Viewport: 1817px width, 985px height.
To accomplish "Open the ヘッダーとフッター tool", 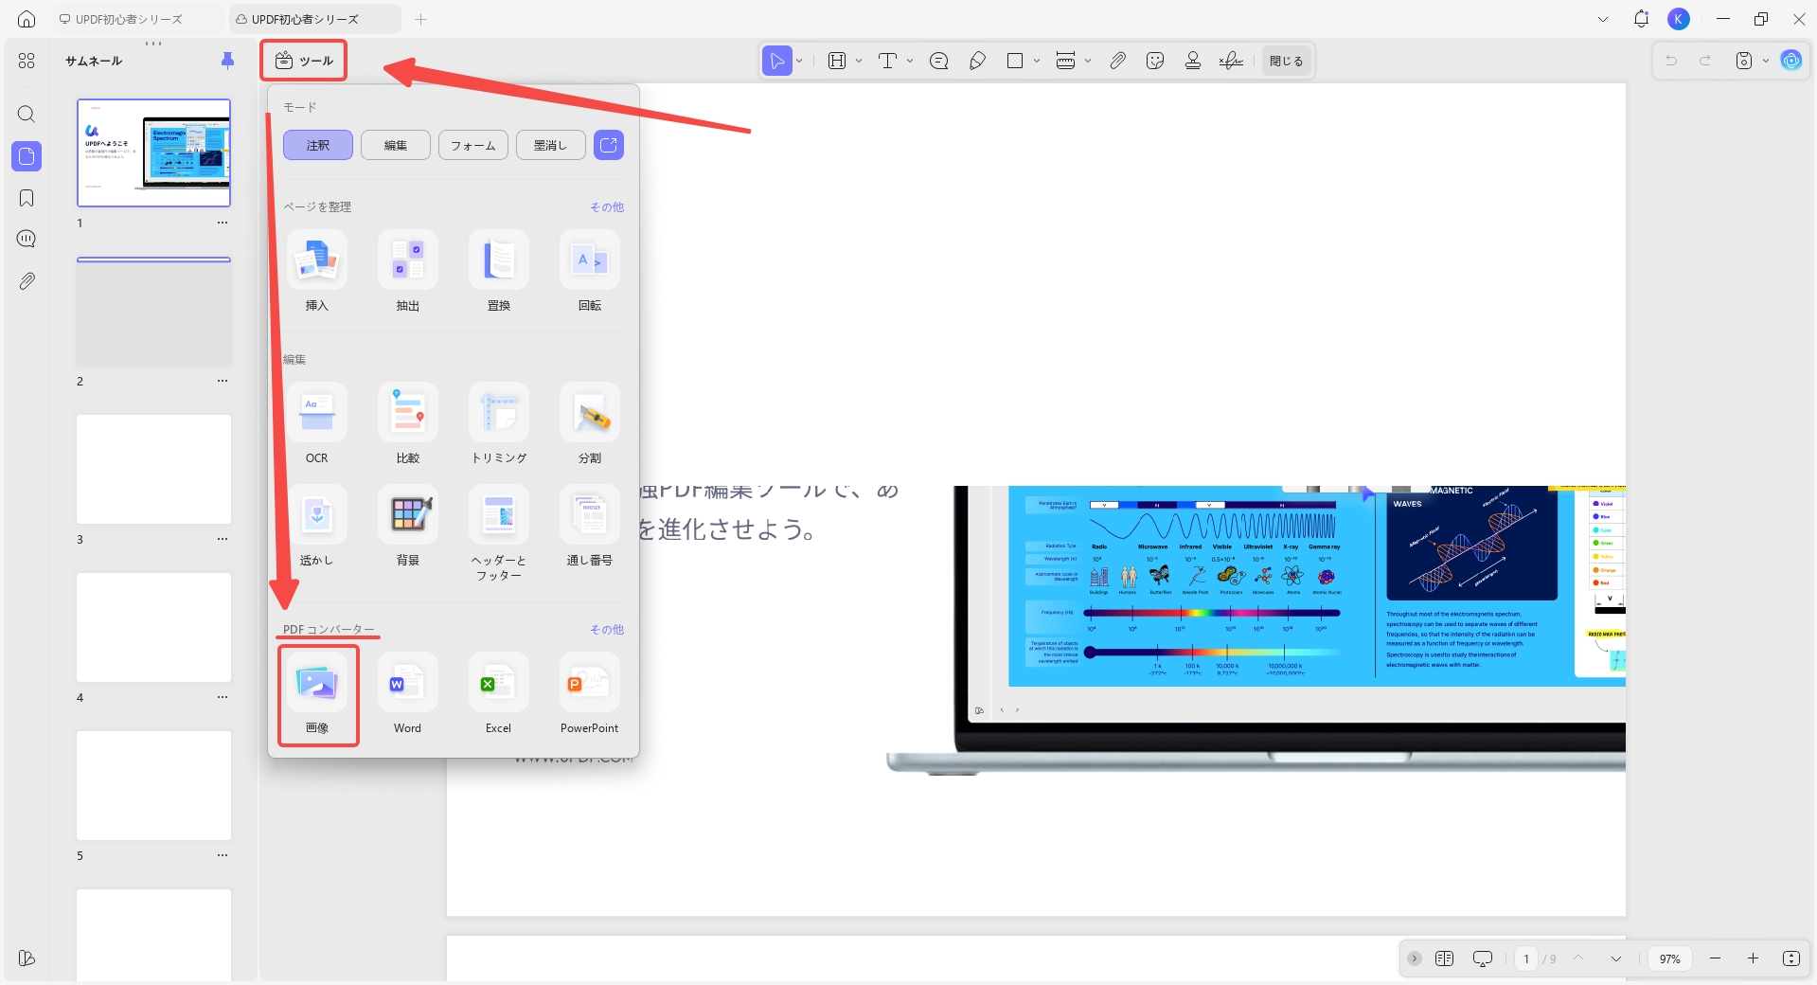I will tap(499, 533).
